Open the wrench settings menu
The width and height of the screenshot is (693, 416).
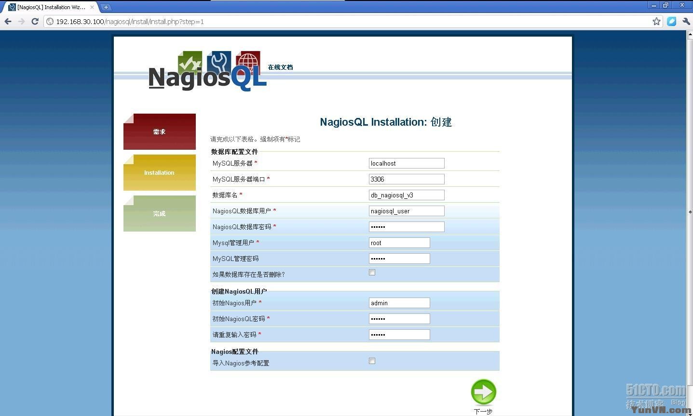pyautogui.click(x=686, y=21)
